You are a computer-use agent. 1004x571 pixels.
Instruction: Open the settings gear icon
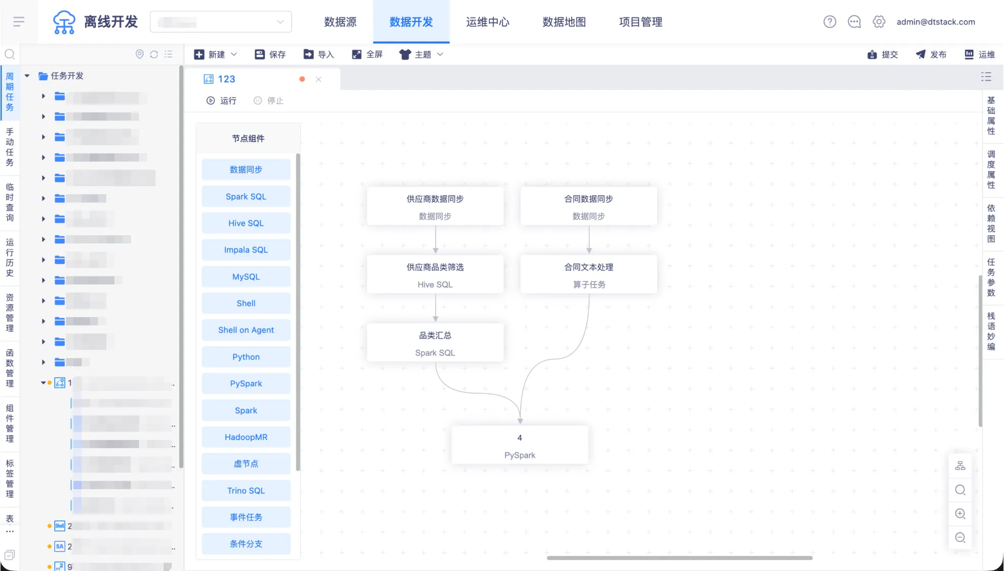coord(879,22)
